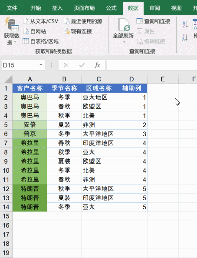Select cell D6 with value 3
The width and height of the screenshot is (197, 258).
(x=131, y=134)
